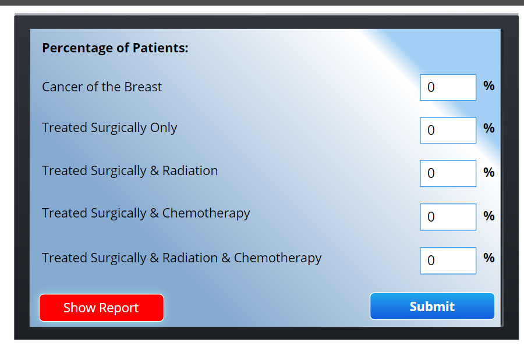Click the Treated Surgically & Radiation input field
This screenshot has height=346, width=524.
click(448, 173)
